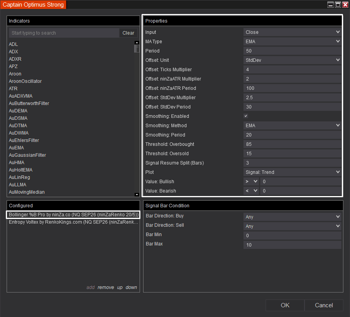Click the remove link in Configured panel
350x317 pixels.
pos(106,287)
